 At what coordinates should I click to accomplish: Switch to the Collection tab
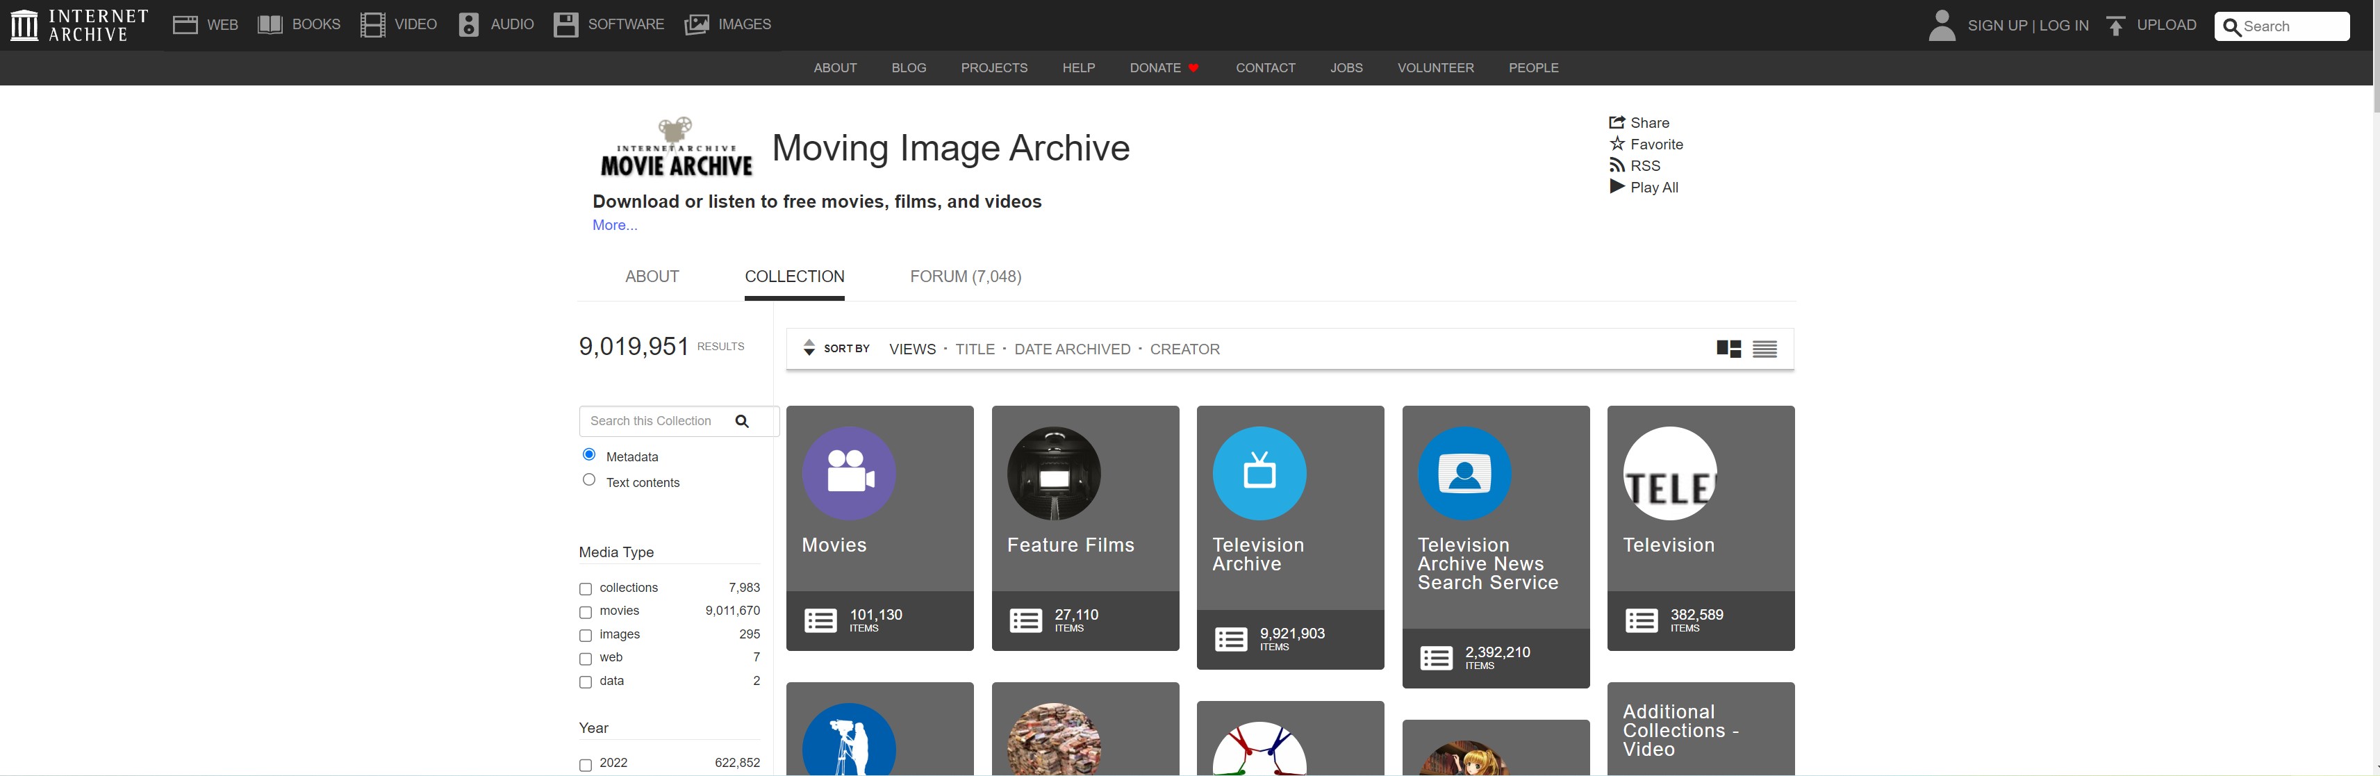tap(795, 276)
